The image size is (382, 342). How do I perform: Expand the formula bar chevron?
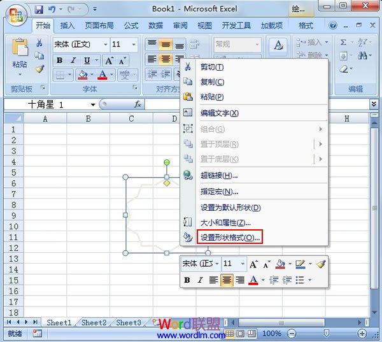(x=374, y=104)
